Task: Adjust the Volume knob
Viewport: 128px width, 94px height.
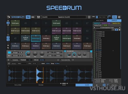Action: [x=28, y=53]
